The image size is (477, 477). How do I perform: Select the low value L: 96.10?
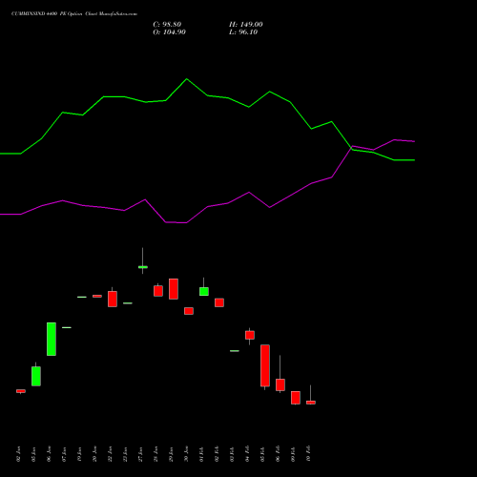click(x=243, y=32)
